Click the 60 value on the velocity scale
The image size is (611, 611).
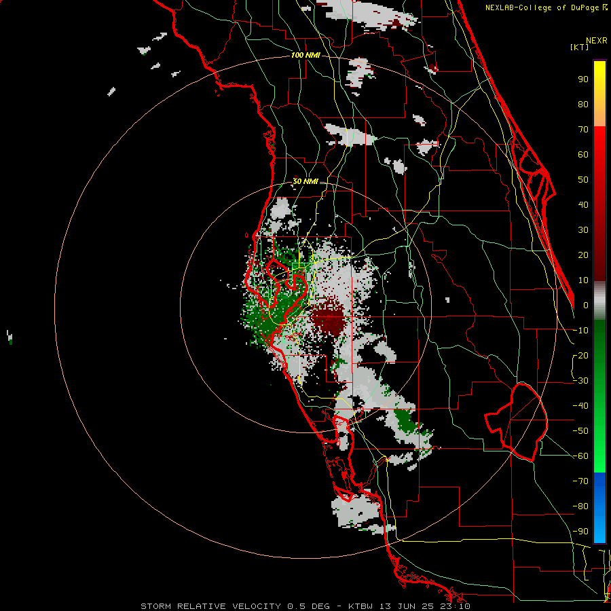coord(583,155)
